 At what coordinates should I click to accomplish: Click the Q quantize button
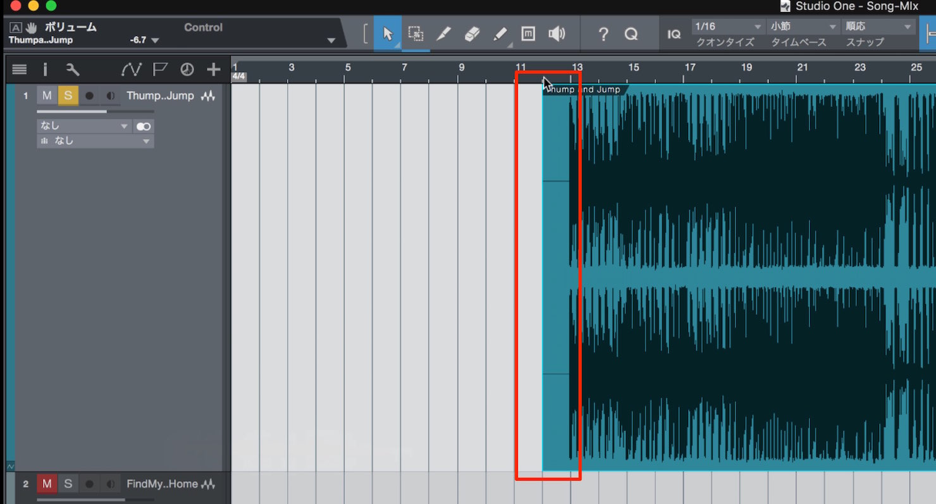pyautogui.click(x=631, y=34)
